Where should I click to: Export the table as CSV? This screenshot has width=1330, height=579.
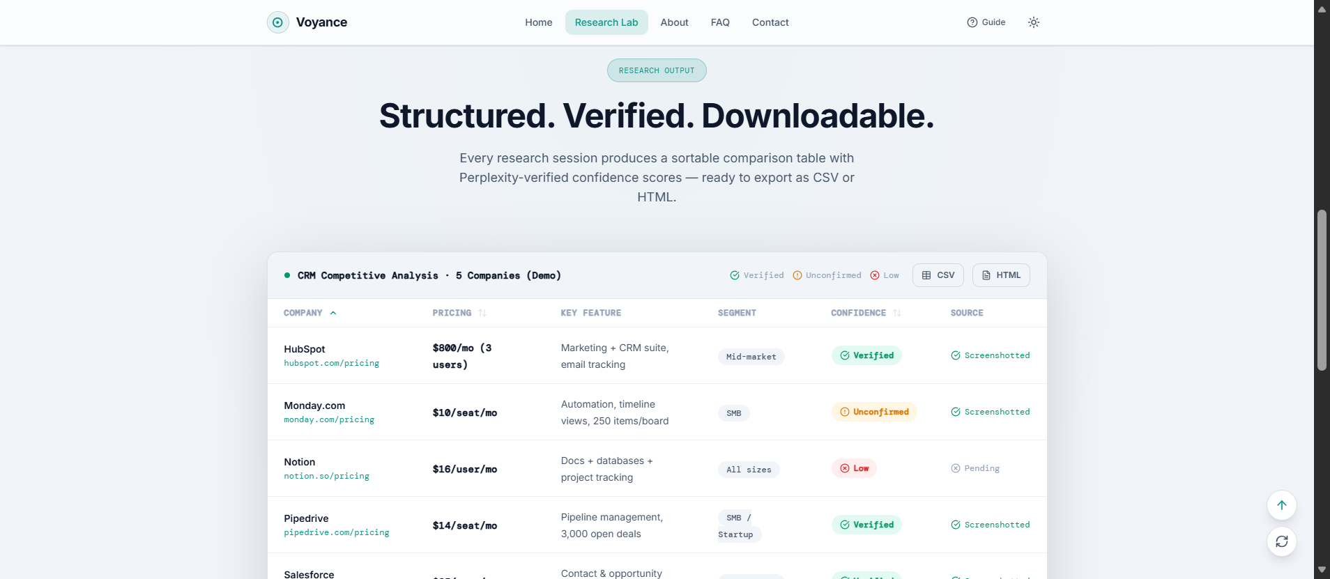coord(938,275)
